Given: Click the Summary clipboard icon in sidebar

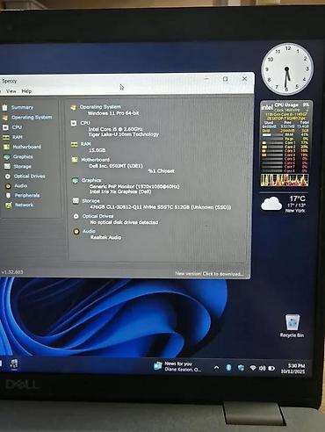Looking at the screenshot, I should tap(4, 107).
